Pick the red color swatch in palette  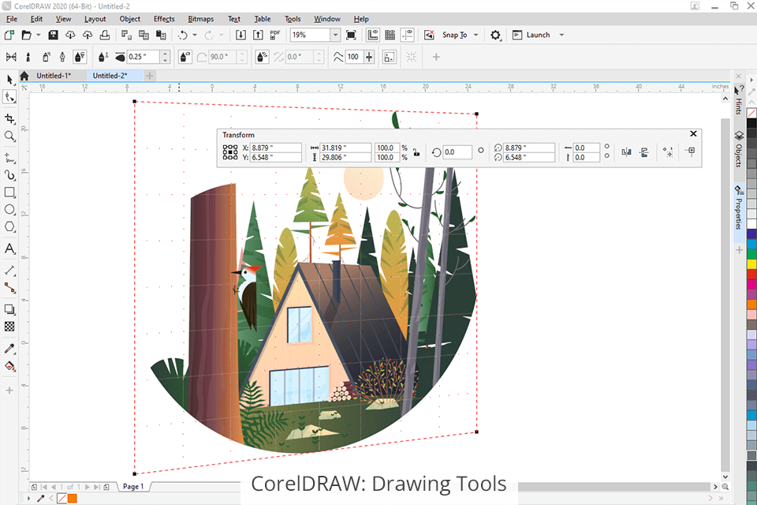point(751,274)
